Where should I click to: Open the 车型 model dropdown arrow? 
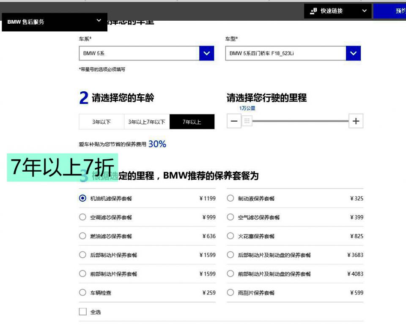[353, 53]
